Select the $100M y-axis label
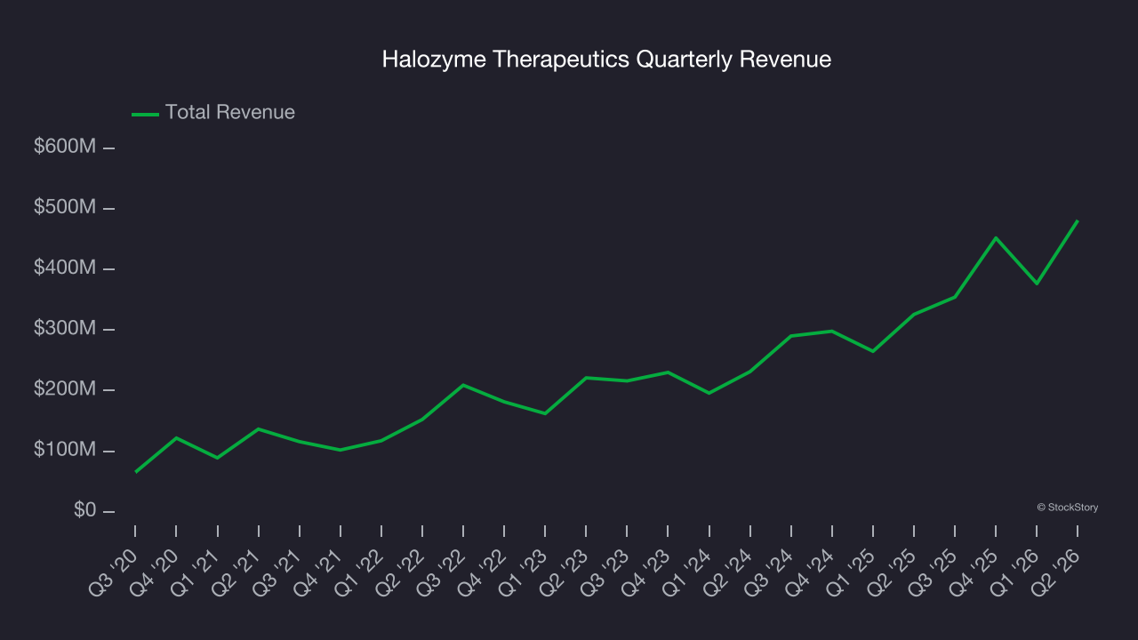Image resolution: width=1138 pixels, height=640 pixels. (x=65, y=451)
